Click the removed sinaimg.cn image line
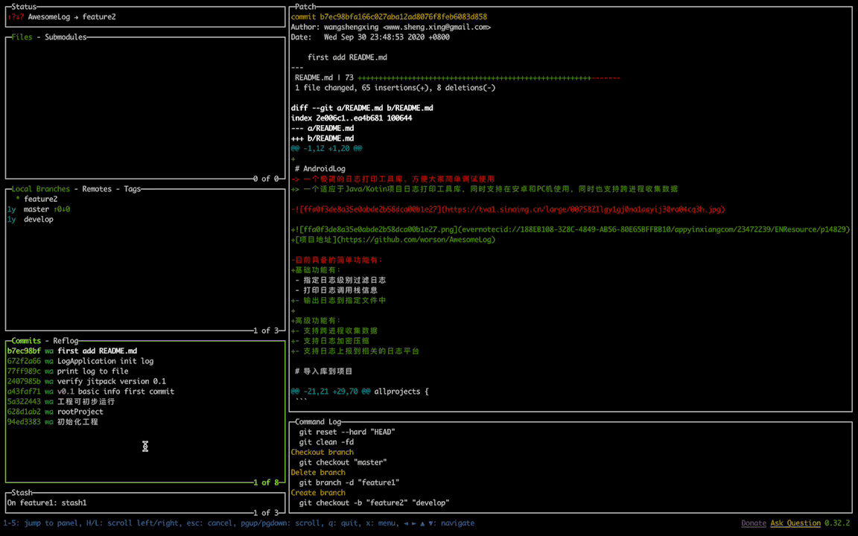The width and height of the screenshot is (858, 536). point(509,209)
